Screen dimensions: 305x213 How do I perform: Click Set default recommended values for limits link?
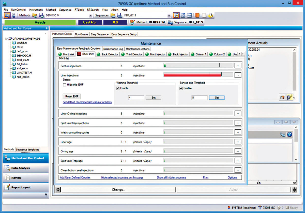(x=87, y=102)
